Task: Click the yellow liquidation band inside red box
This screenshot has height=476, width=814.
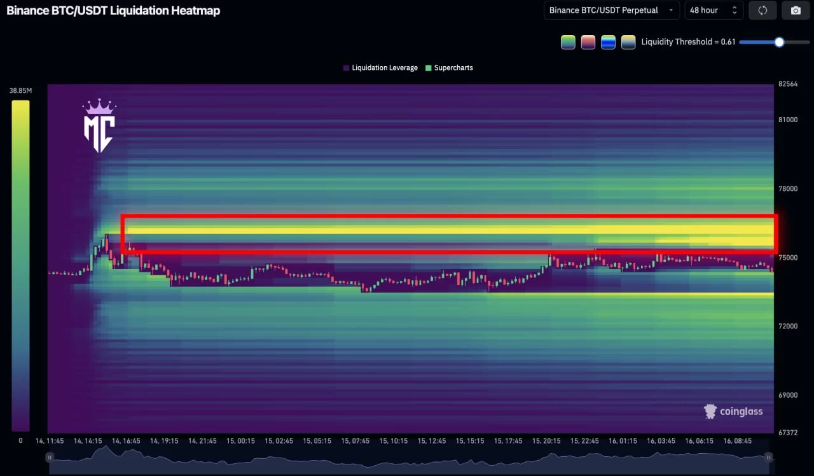Action: (445, 230)
